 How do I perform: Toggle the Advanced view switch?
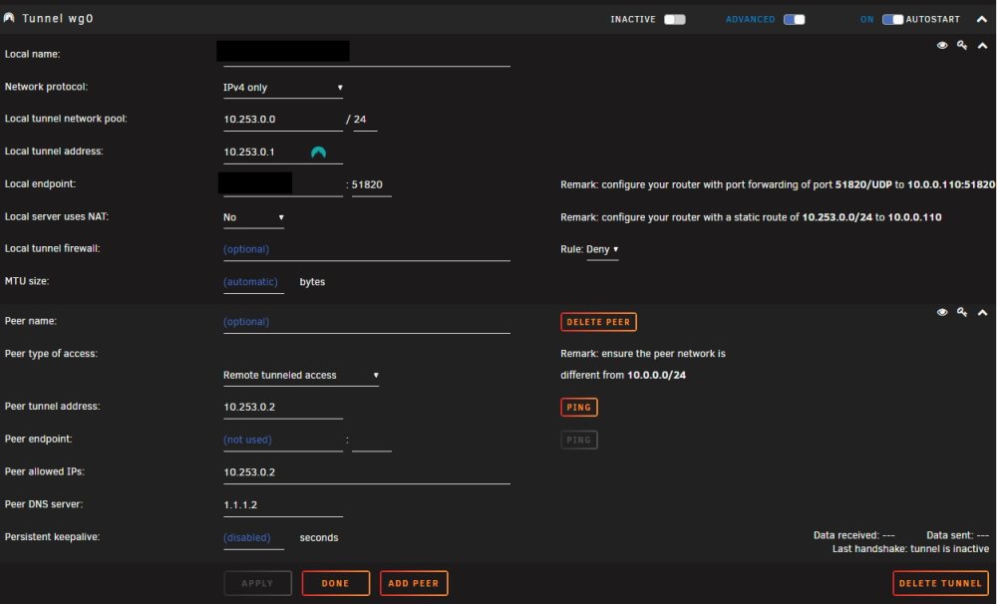tap(795, 19)
